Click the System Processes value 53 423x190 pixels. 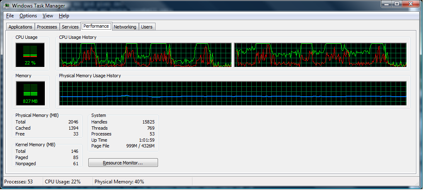point(152,134)
